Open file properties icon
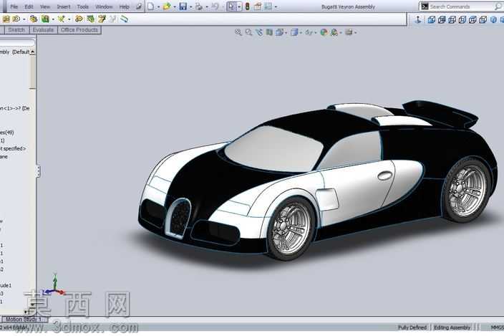504x336 pixels. [x=258, y=6]
